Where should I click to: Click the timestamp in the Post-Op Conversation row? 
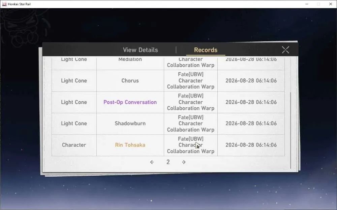(251, 102)
